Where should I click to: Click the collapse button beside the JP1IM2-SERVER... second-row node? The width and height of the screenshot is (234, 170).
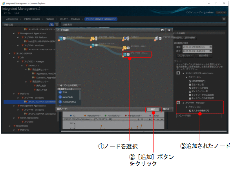point(96,45)
